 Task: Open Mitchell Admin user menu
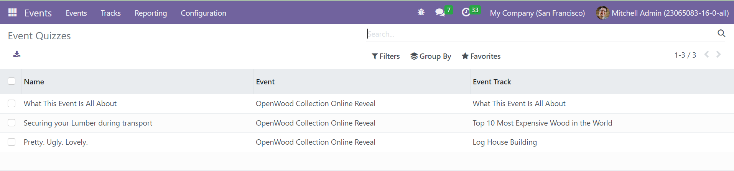click(662, 13)
